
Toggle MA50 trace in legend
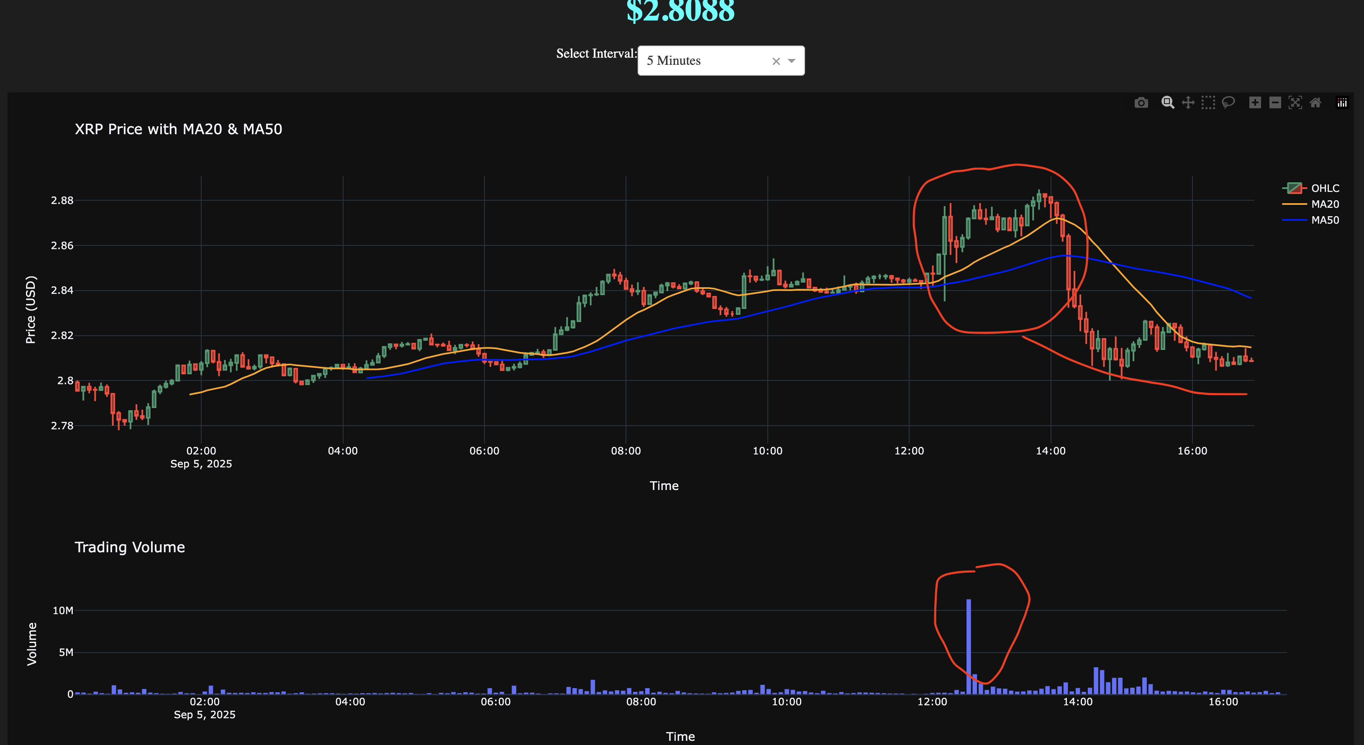[1325, 220]
